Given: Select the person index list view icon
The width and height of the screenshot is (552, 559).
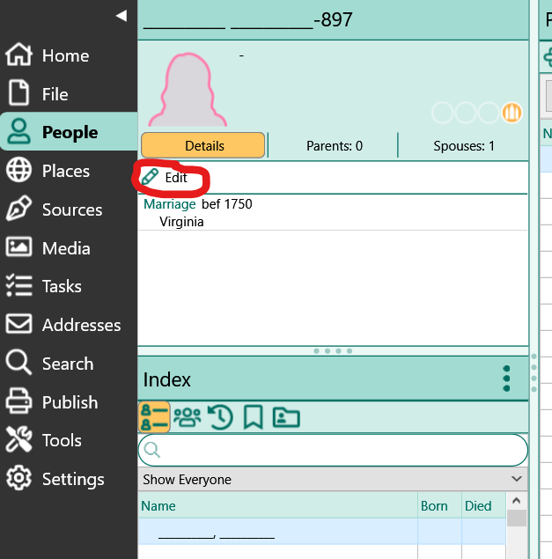Looking at the screenshot, I should (154, 416).
